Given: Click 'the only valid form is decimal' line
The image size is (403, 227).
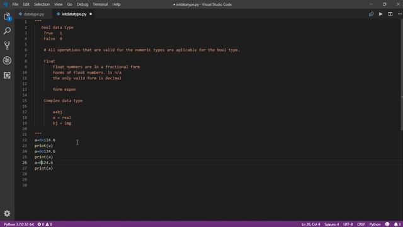Looking at the screenshot, I should tap(87, 78).
